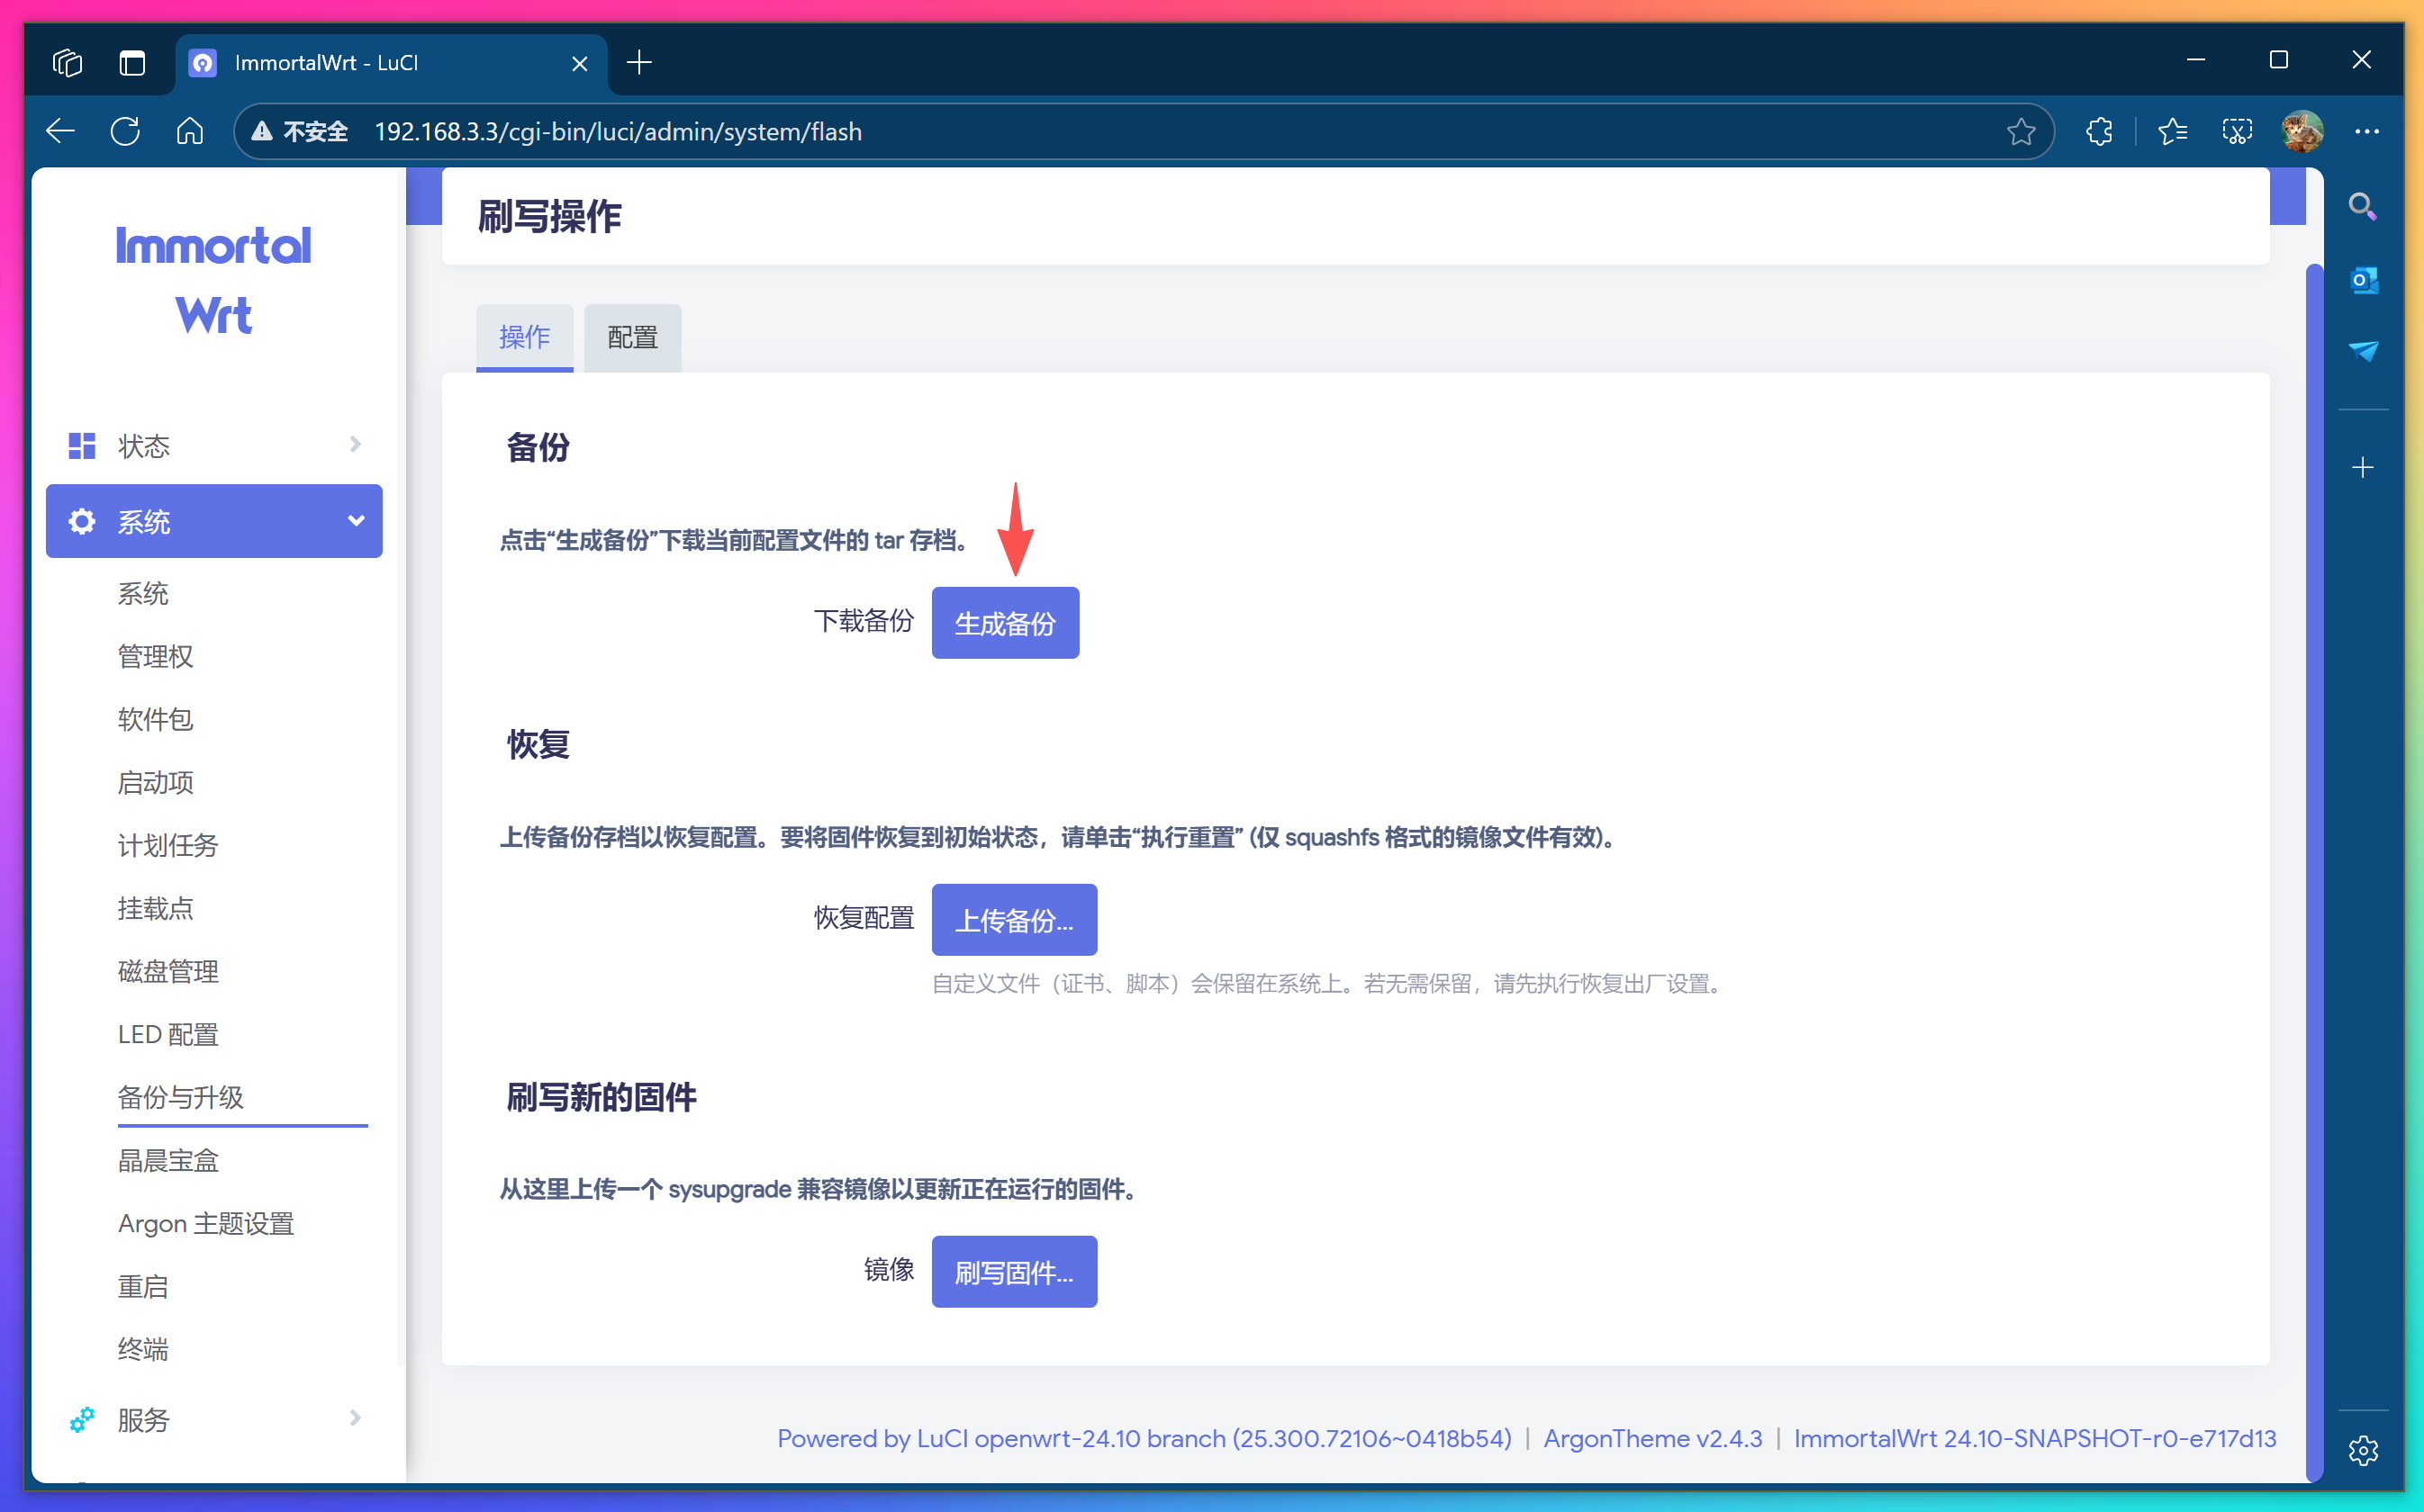Open Extensions via the puzzle piece icon
Screen dimensions: 2424x1512
2099,131
